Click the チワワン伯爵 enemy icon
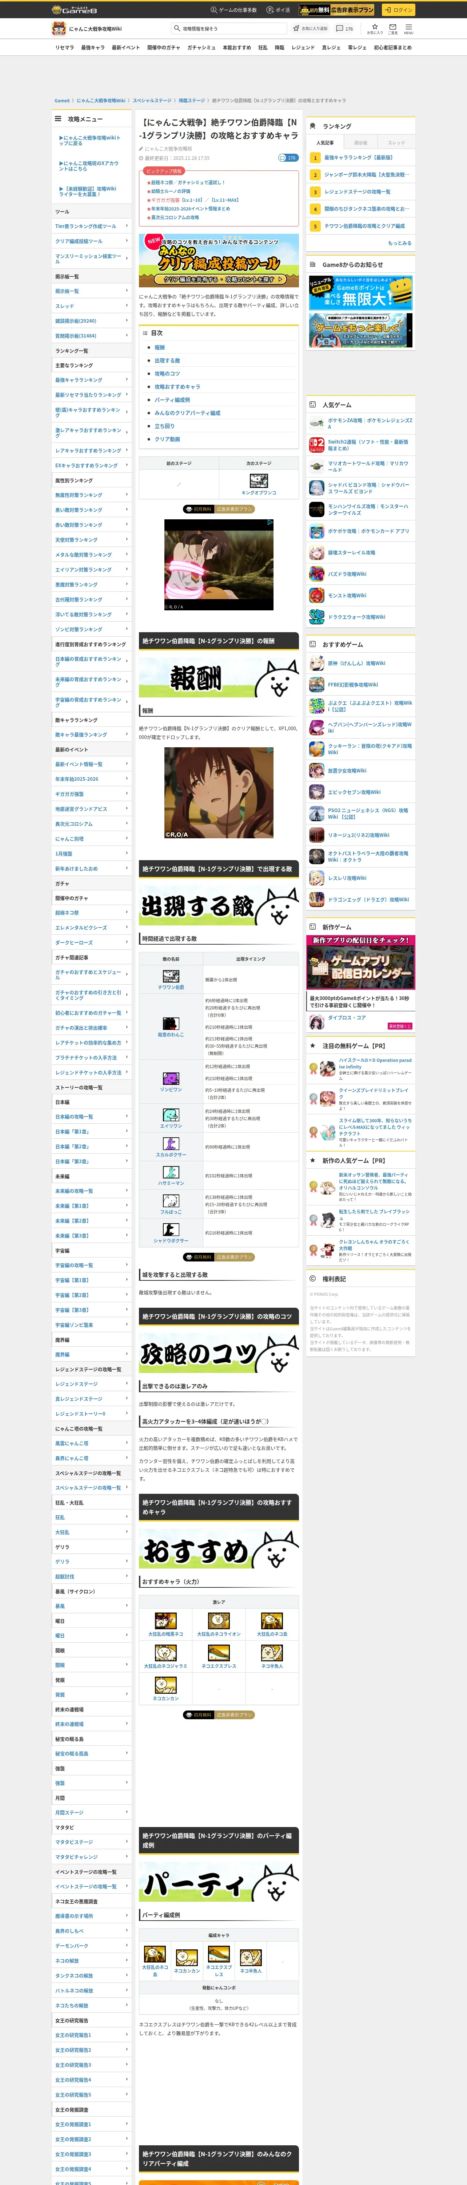Screen dimensions: 467x2185 coord(171,977)
